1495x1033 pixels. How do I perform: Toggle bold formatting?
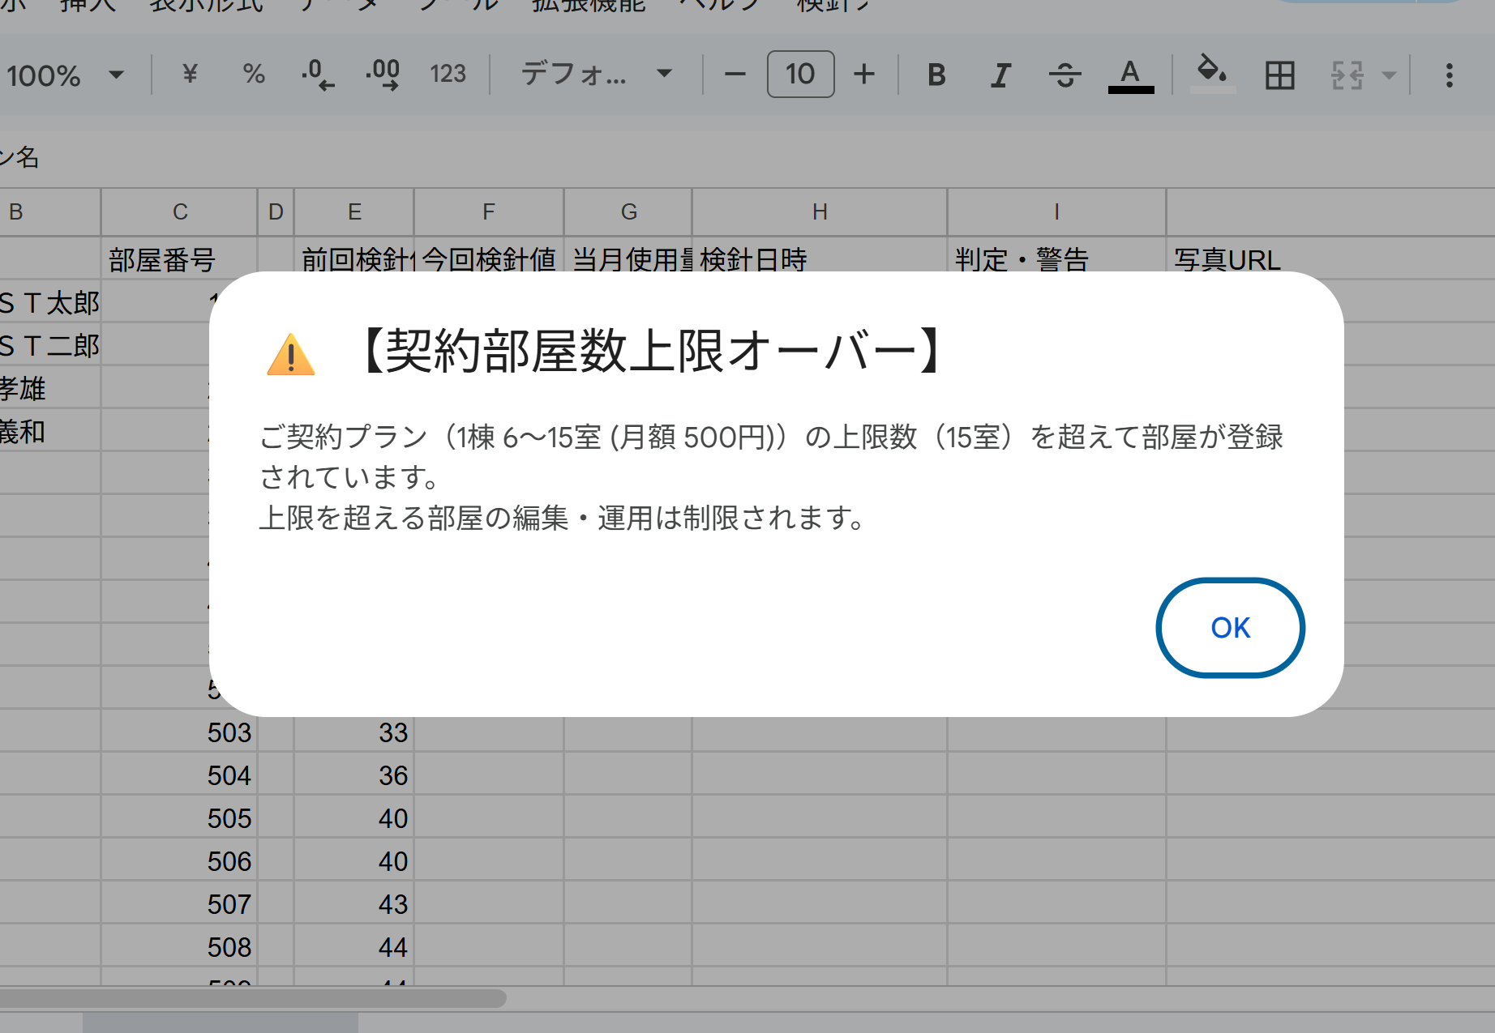[936, 75]
